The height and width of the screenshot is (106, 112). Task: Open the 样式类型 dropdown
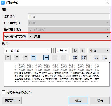(x=69, y=23)
